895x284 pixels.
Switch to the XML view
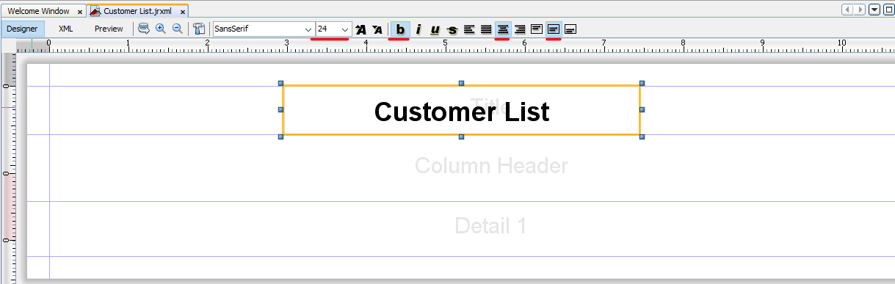tap(66, 29)
